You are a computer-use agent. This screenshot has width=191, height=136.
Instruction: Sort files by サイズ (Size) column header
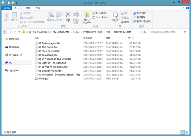(x=131, y=38)
